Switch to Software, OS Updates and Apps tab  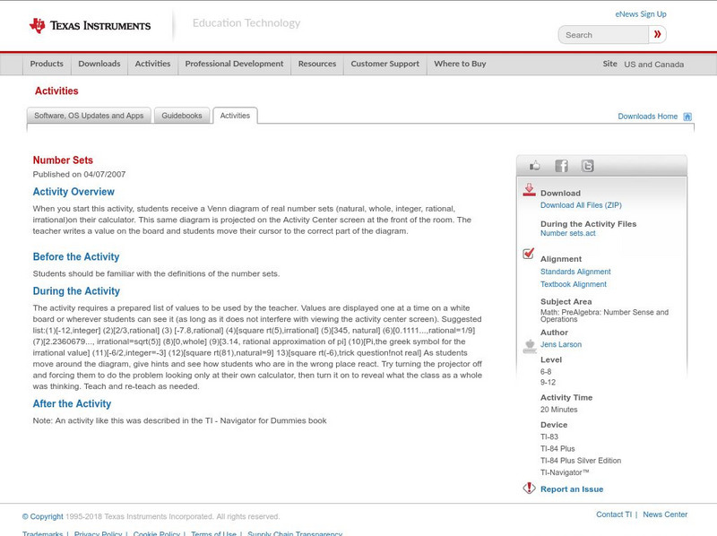89,116
